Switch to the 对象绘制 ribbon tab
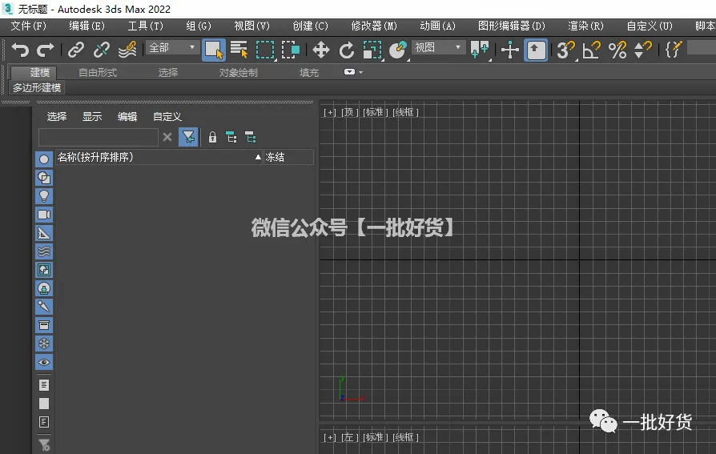The width and height of the screenshot is (716, 454). pos(239,72)
